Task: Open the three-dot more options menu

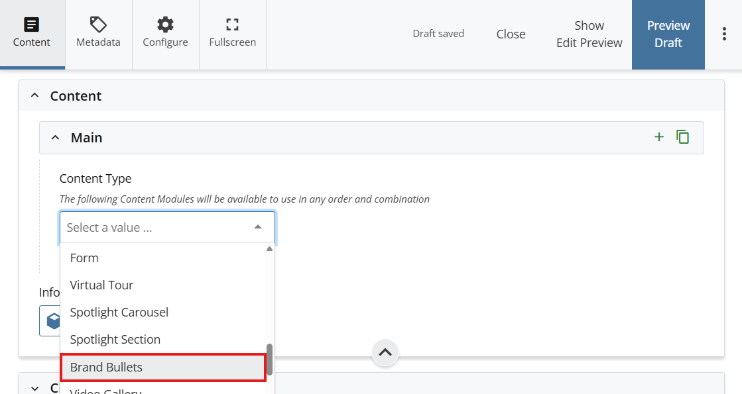Action: (724, 34)
